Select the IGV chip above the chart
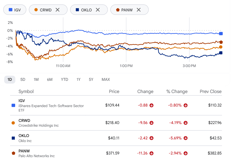This screenshot has width=231, height=159. click(x=15, y=10)
